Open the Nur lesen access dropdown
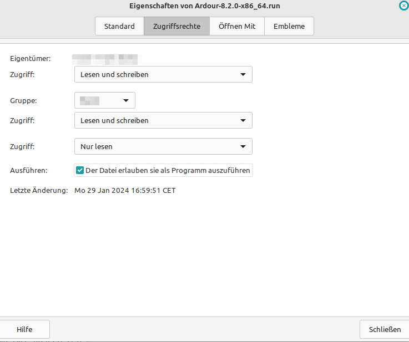The width and height of the screenshot is (409, 342). pyautogui.click(x=163, y=146)
